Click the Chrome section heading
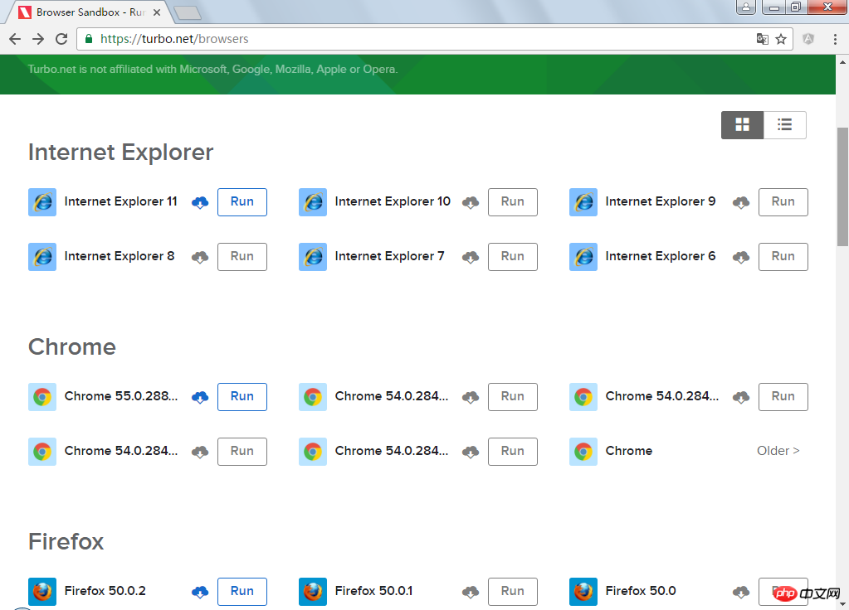This screenshot has height=610, width=849. [72, 347]
